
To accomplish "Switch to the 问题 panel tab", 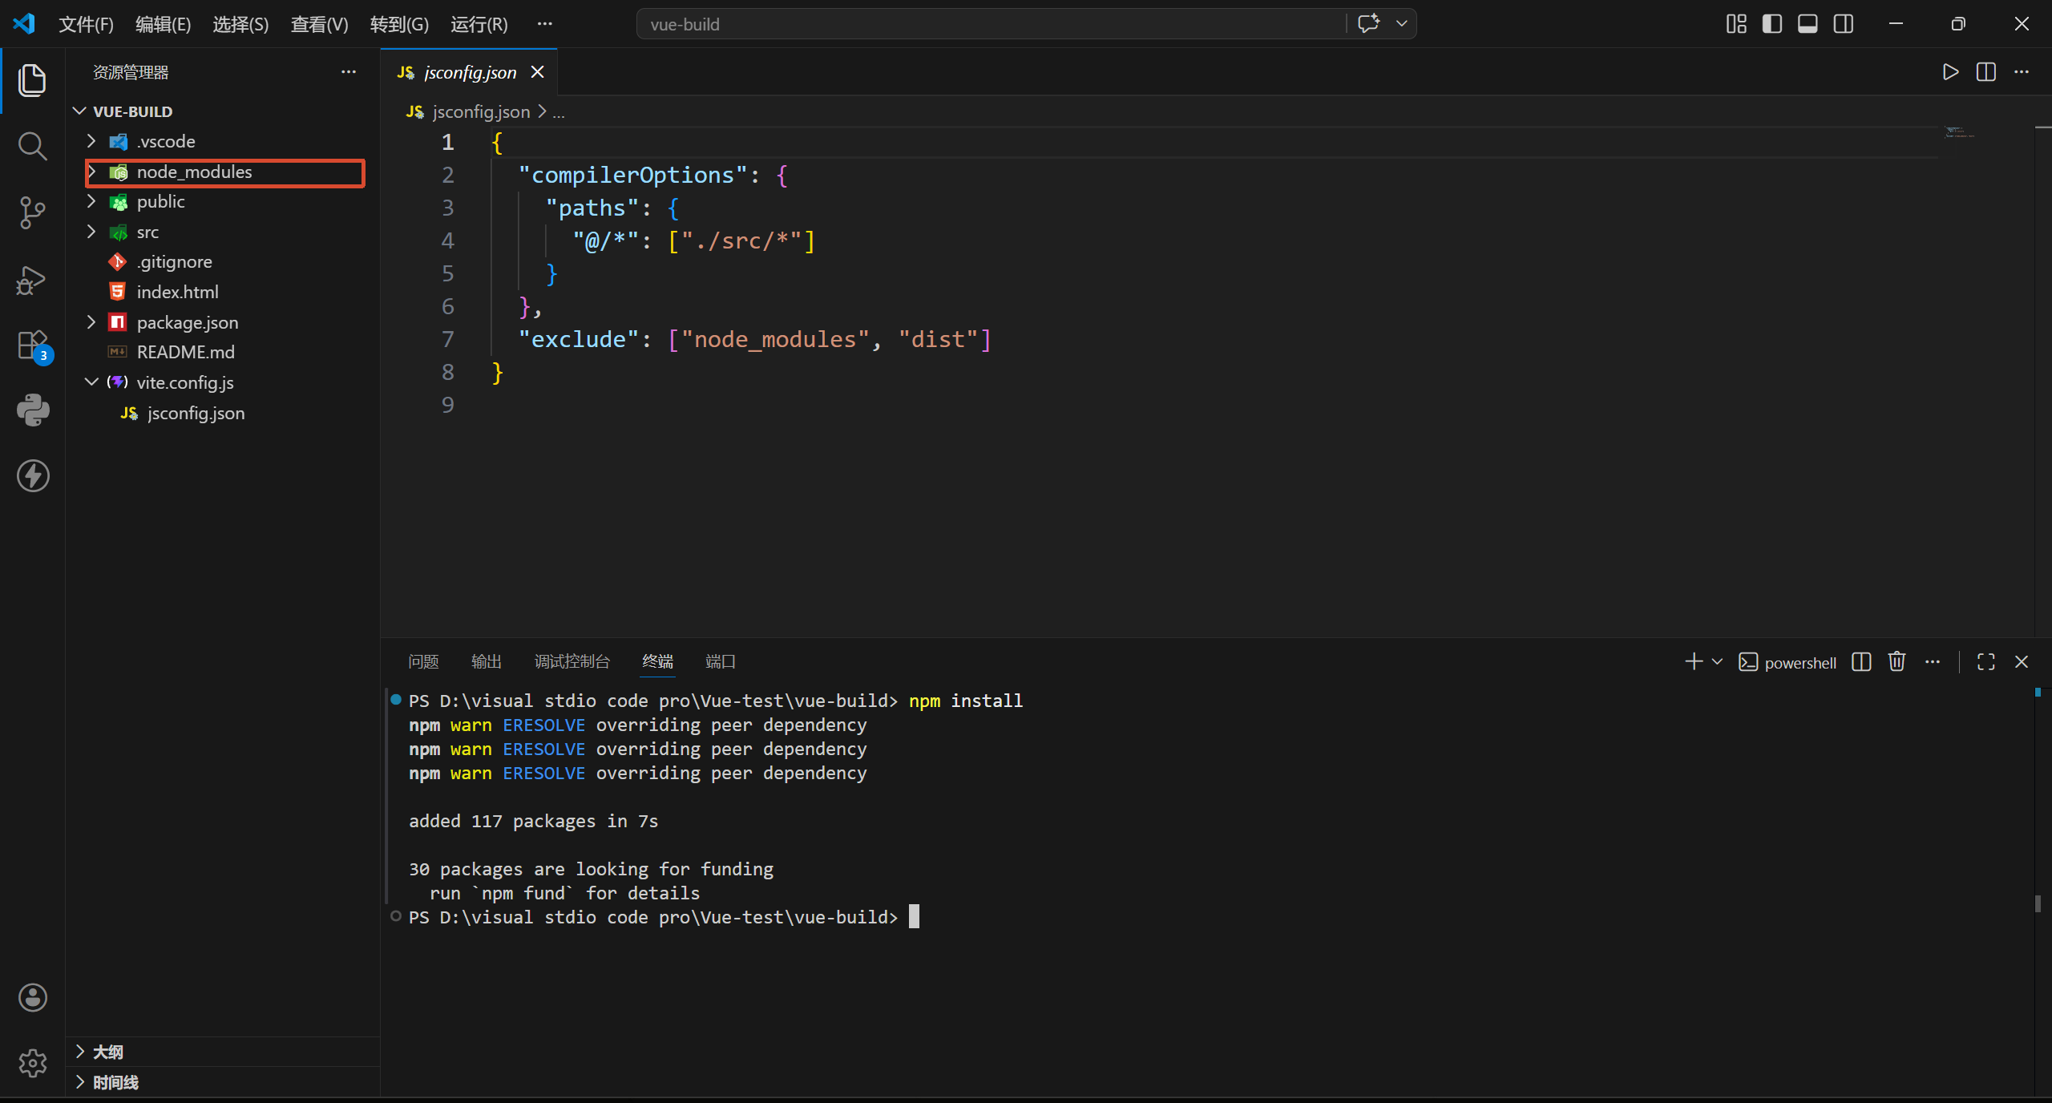I will click(x=423, y=661).
